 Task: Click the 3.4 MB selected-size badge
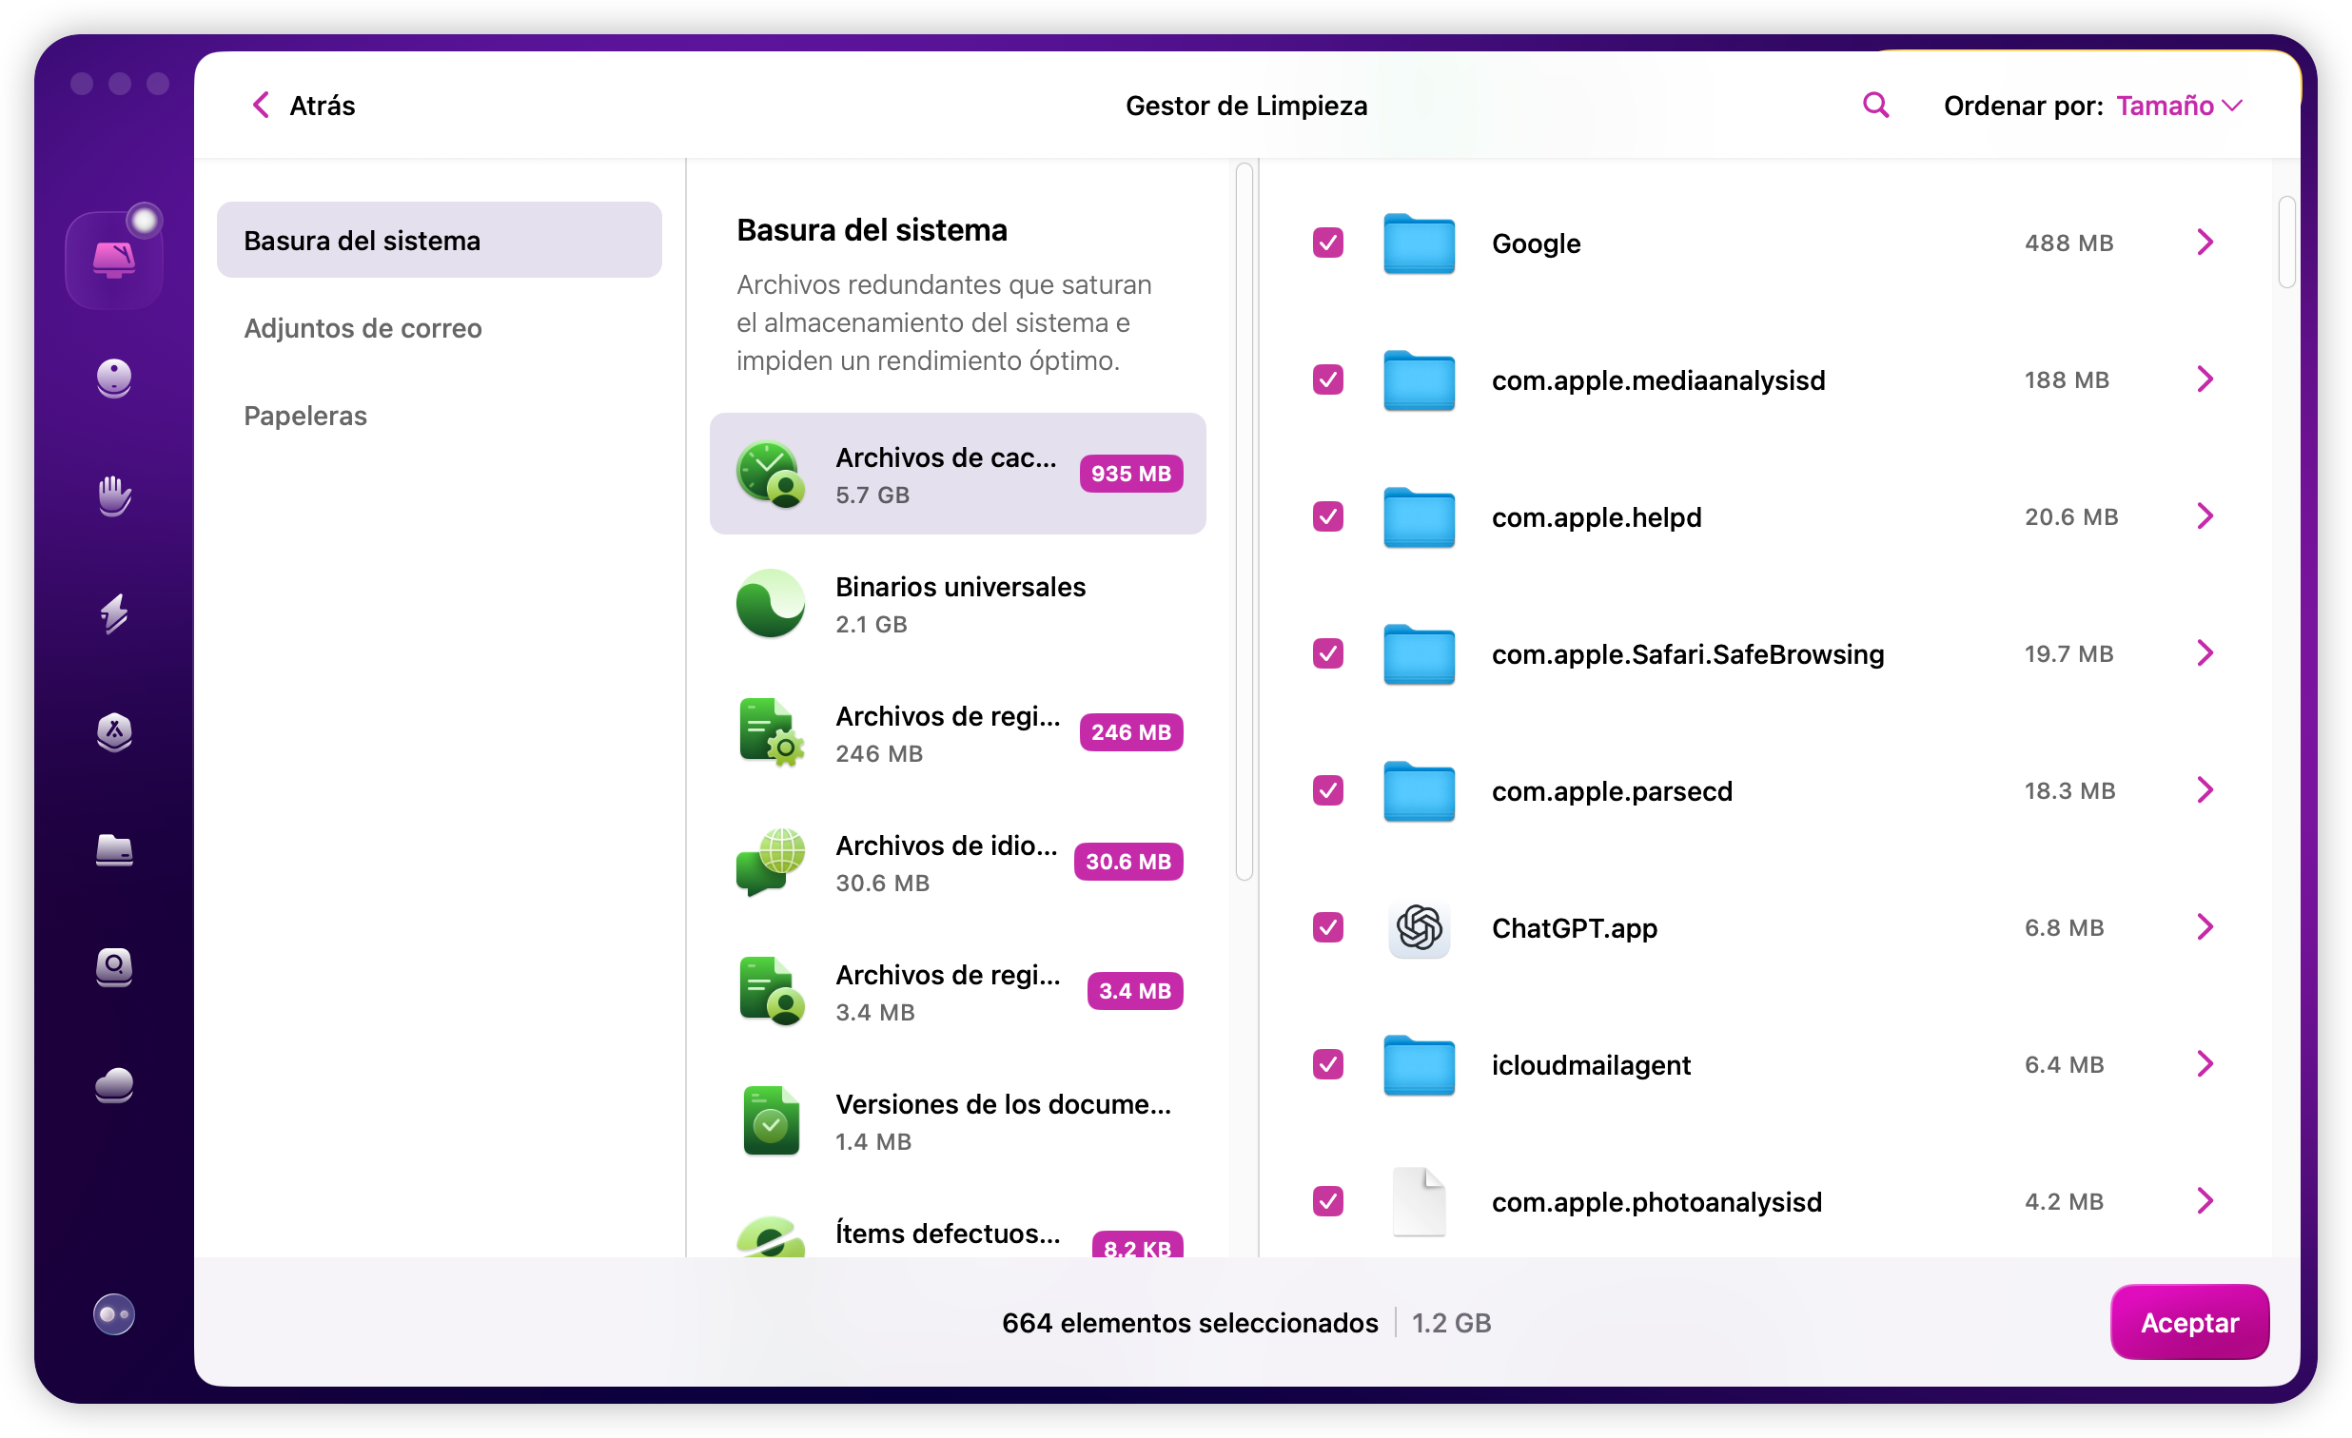point(1134,991)
